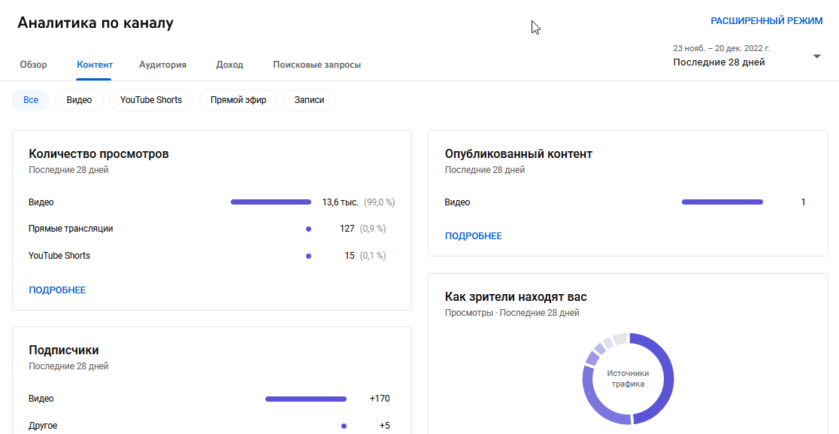Select the Подписчики Видео bar
This screenshot has width=839, height=434.
pyautogui.click(x=305, y=399)
